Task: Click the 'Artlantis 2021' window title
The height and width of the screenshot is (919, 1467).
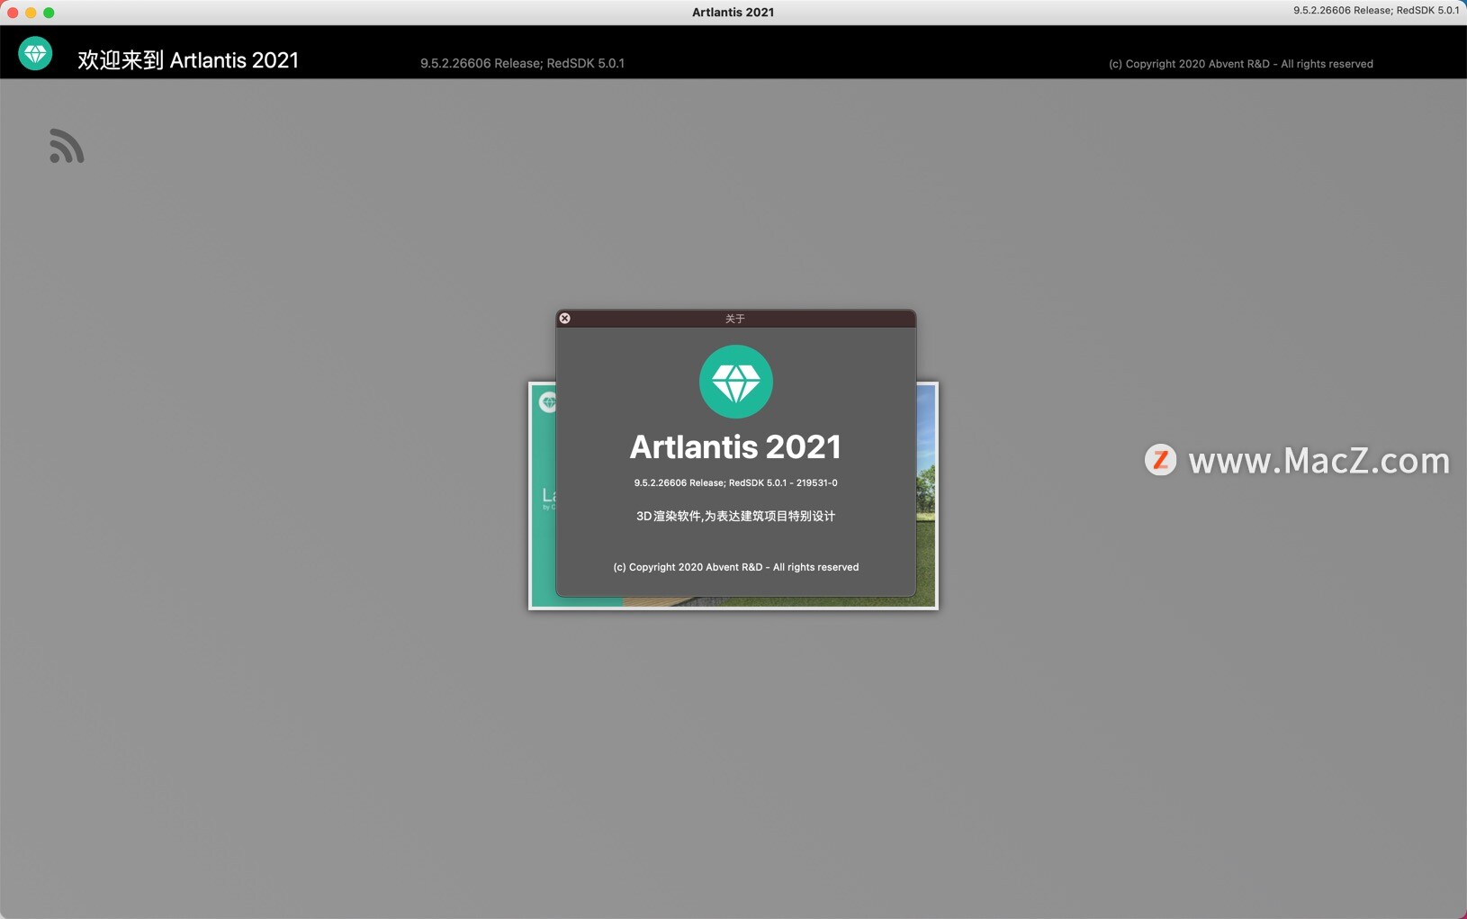Action: click(x=733, y=13)
